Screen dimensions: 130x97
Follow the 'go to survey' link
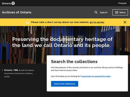pos(97,22)
